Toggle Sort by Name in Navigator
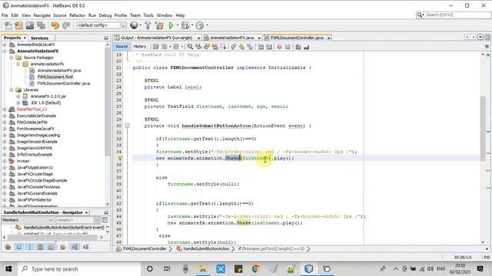 click(x=75, y=247)
